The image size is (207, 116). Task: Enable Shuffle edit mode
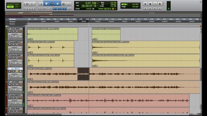[10, 5]
